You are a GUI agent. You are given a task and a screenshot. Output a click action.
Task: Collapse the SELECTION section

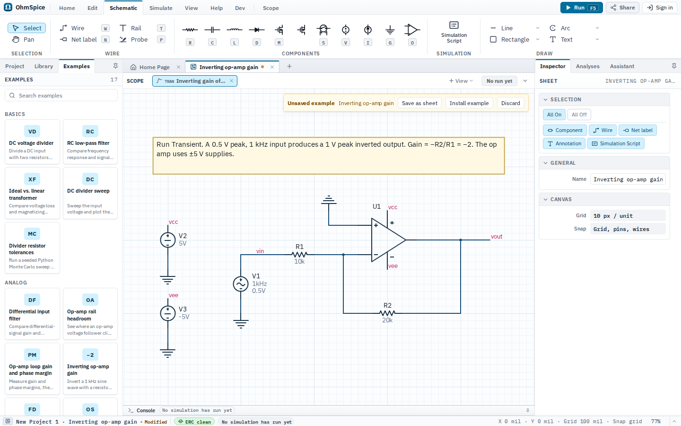coord(545,100)
